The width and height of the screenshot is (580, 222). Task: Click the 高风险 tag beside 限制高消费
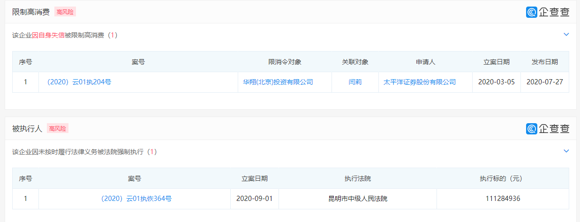coord(65,12)
